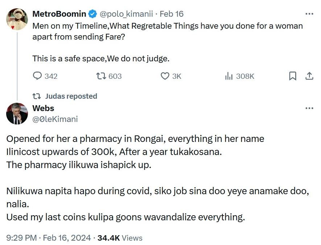The width and height of the screenshot is (321, 245).
Task: Open more options on MetroBoomin's tweet
Action: pyautogui.click(x=309, y=14)
